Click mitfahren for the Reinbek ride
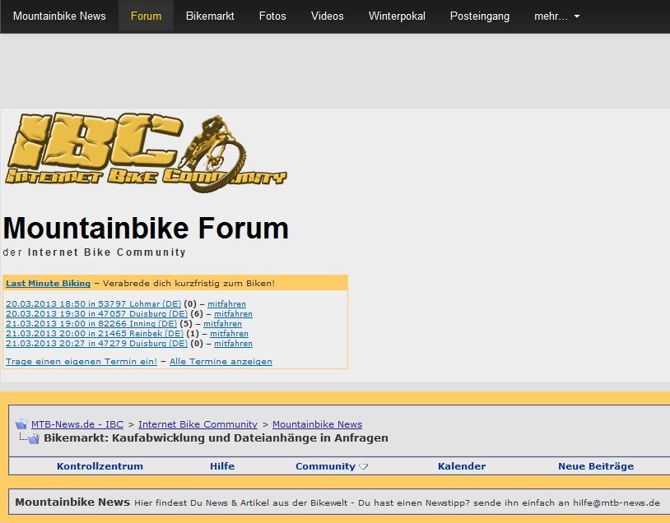 point(229,333)
